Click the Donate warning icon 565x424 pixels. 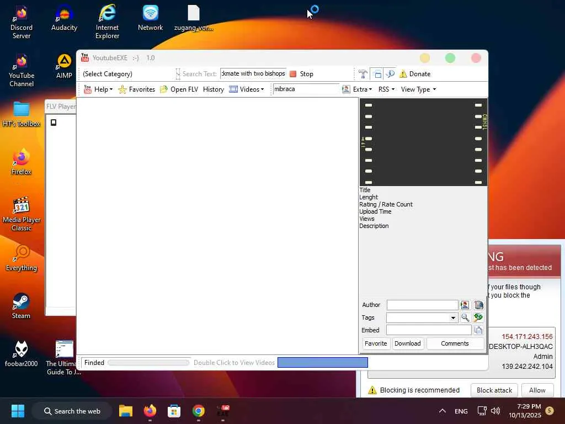(x=403, y=74)
